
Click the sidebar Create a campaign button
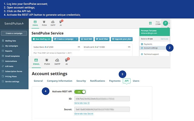point(14,33)
